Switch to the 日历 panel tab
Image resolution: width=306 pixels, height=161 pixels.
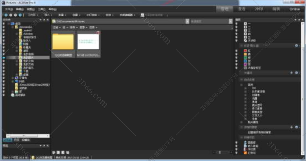[17, 140]
